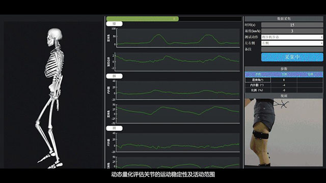Select the 视频 video panel header
The width and height of the screenshot is (326, 183).
tap(284, 96)
